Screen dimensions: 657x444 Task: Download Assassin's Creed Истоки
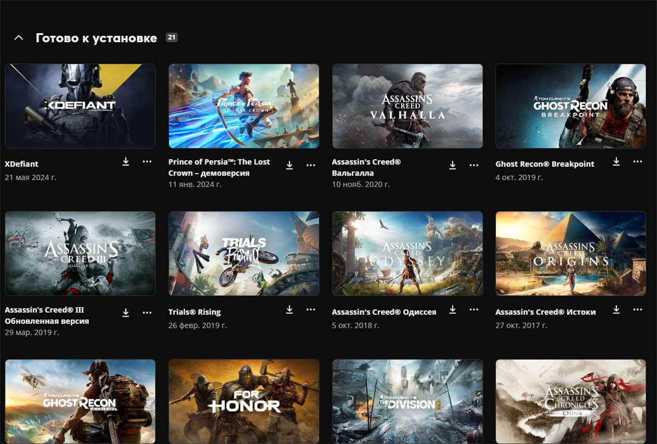pos(615,309)
